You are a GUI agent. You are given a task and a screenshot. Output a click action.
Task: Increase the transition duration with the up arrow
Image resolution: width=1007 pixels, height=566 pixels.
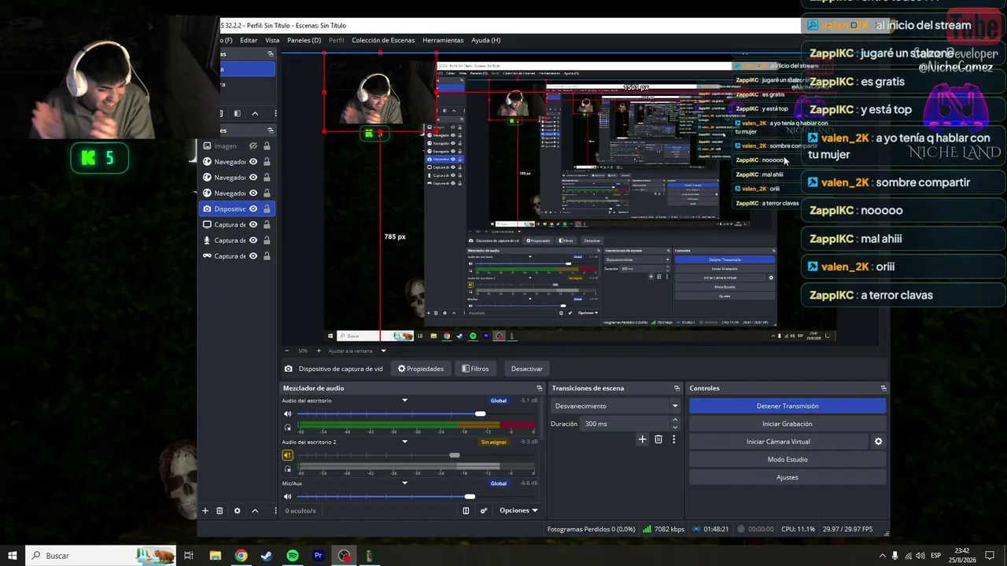point(675,421)
